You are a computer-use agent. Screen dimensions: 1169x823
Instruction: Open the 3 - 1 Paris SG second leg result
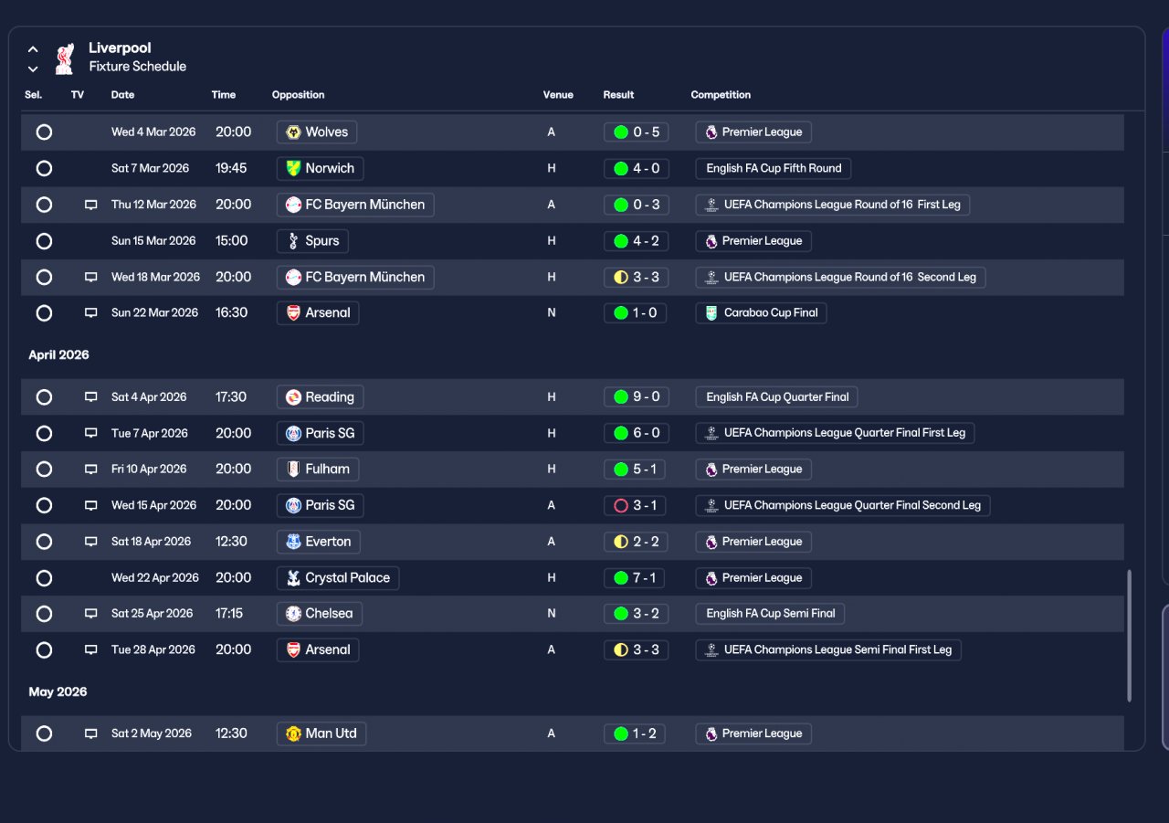[x=637, y=505]
